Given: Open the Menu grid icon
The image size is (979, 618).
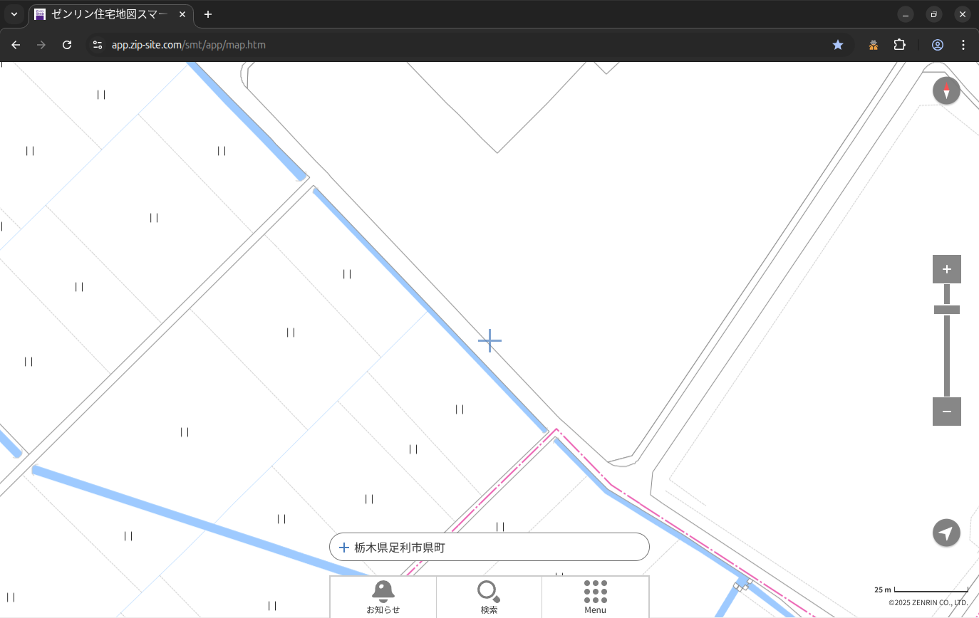Looking at the screenshot, I should click(595, 597).
